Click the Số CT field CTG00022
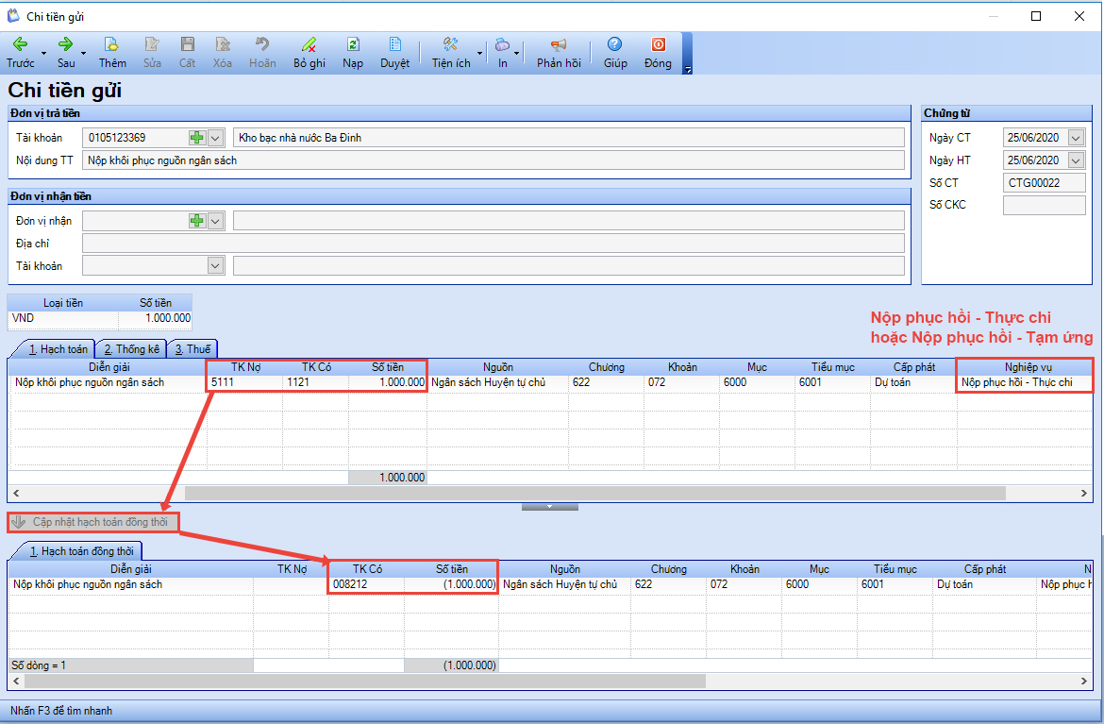1104x724 pixels. pyautogui.click(x=1044, y=183)
